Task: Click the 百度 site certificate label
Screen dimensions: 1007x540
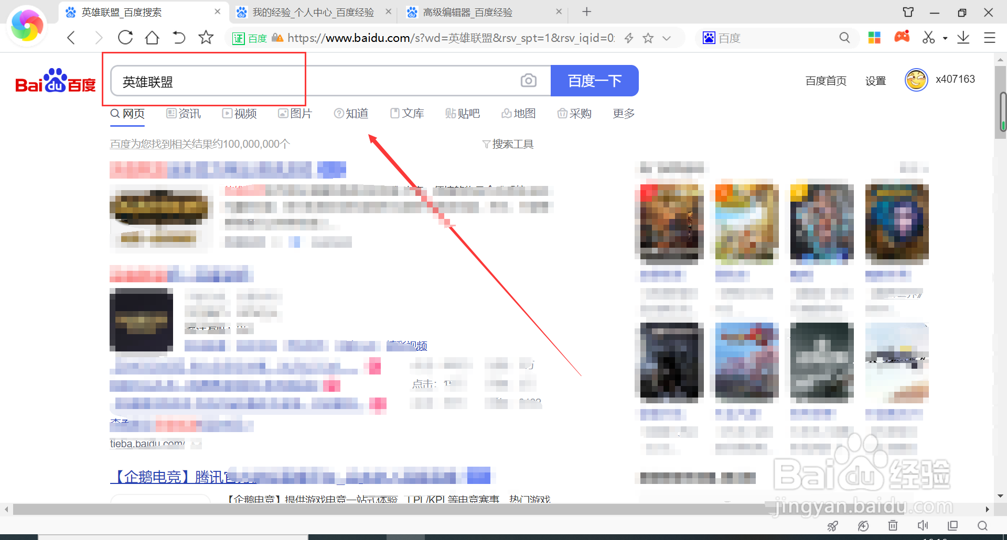Action: [250, 38]
